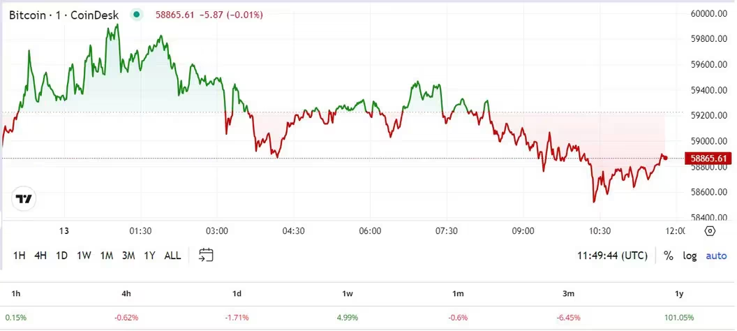Image resolution: width=737 pixels, height=331 pixels.
Task: Click the Bitcoin CoinDesk symbol title
Action: pos(64,14)
